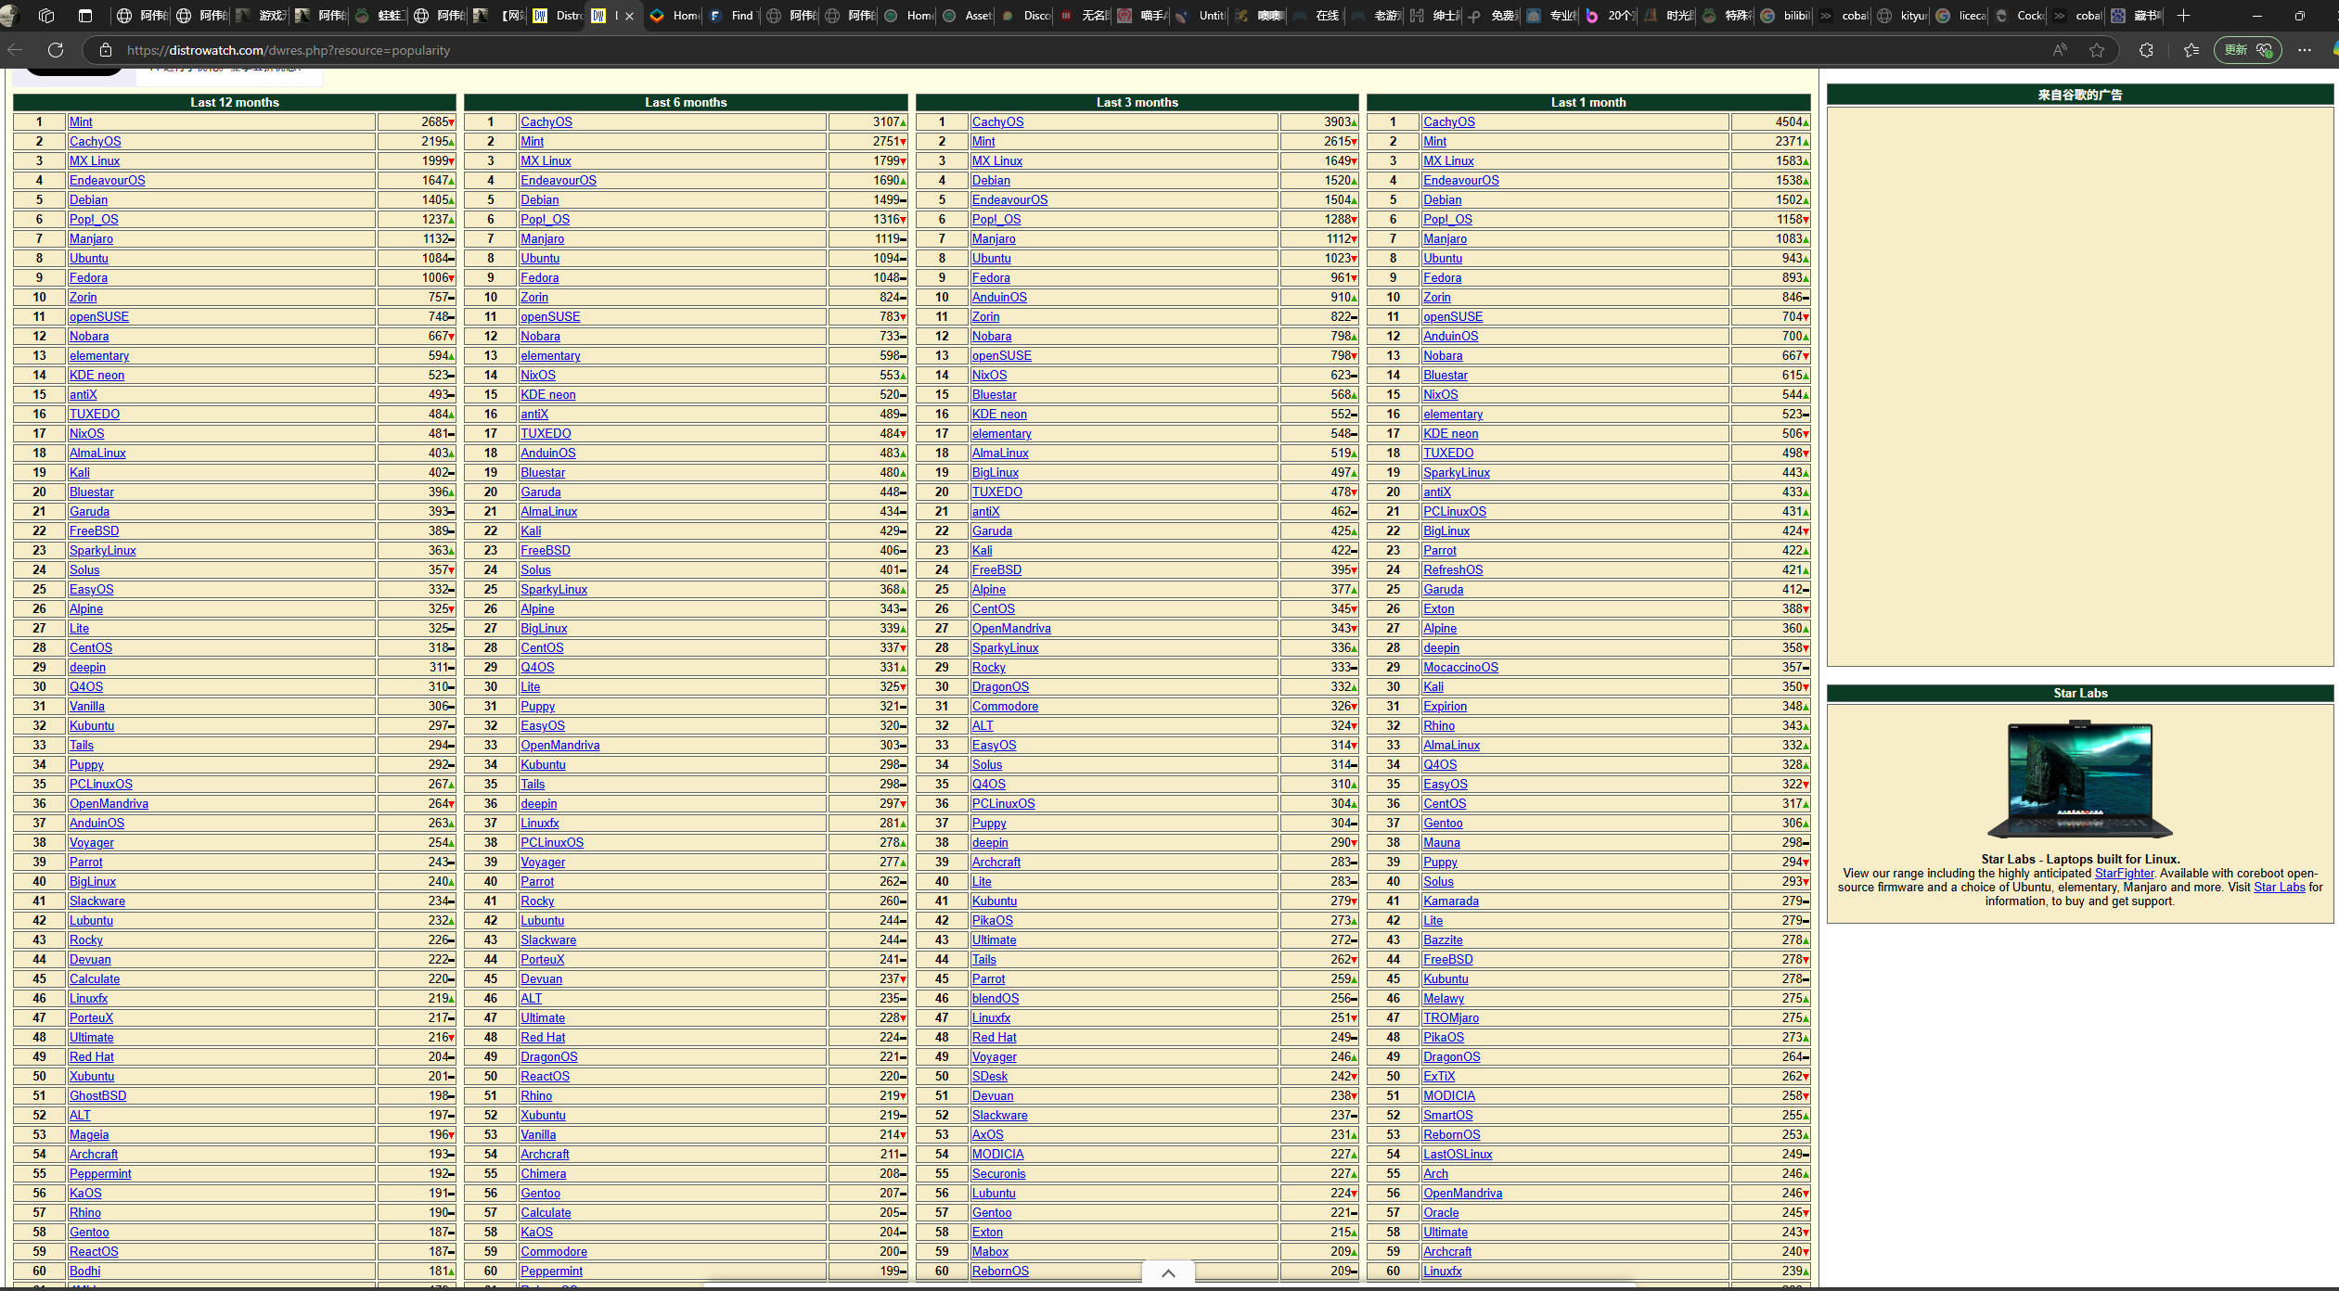This screenshot has height=1291, width=2339.
Task: Click the 2685 hits value
Action: [x=434, y=122]
